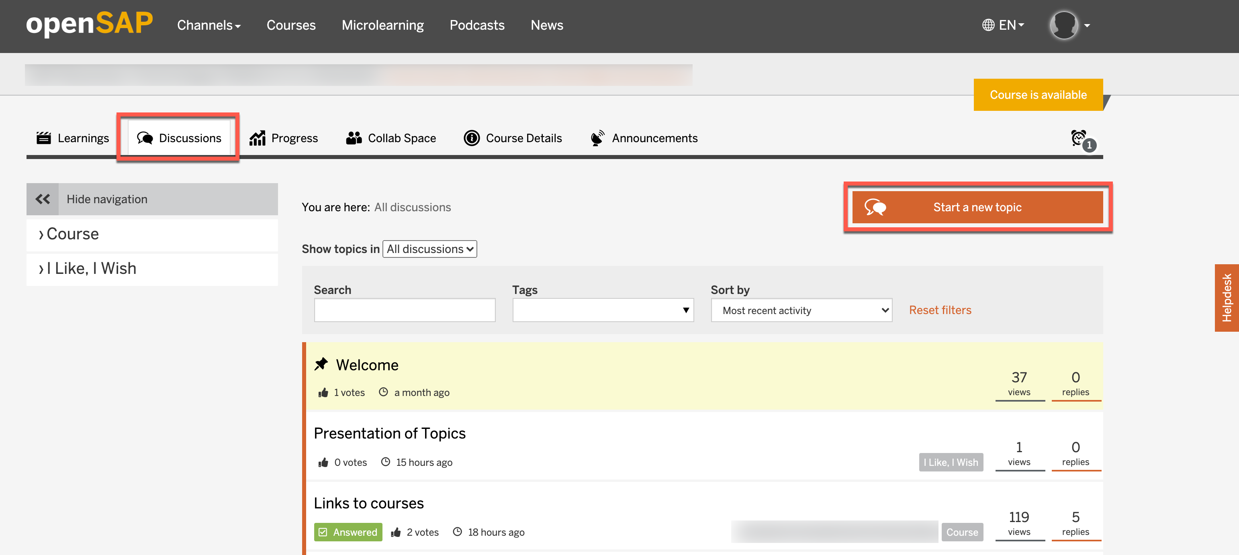The width and height of the screenshot is (1239, 555).
Task: Click the openSAP logo
Action: tap(90, 24)
